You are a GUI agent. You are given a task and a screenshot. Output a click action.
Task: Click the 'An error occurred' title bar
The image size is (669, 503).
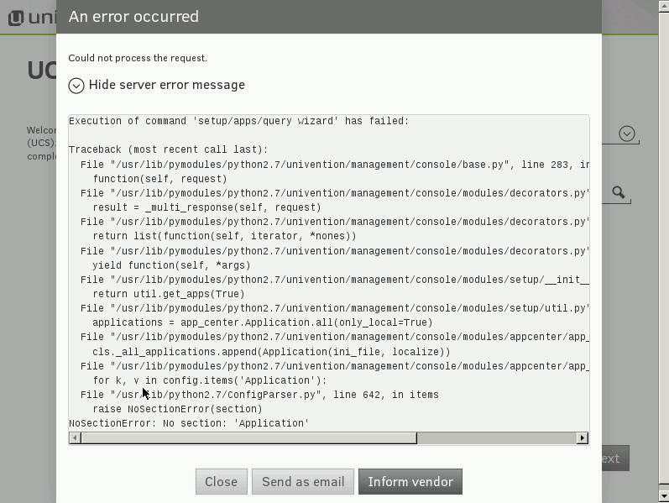[328, 17]
